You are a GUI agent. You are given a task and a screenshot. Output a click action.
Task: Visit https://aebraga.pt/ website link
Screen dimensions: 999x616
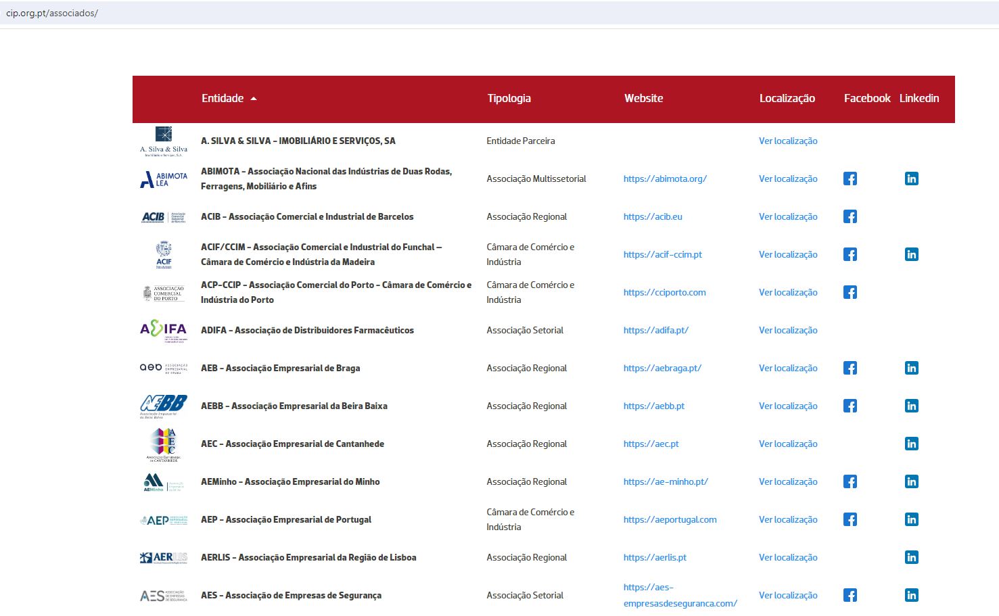(662, 368)
